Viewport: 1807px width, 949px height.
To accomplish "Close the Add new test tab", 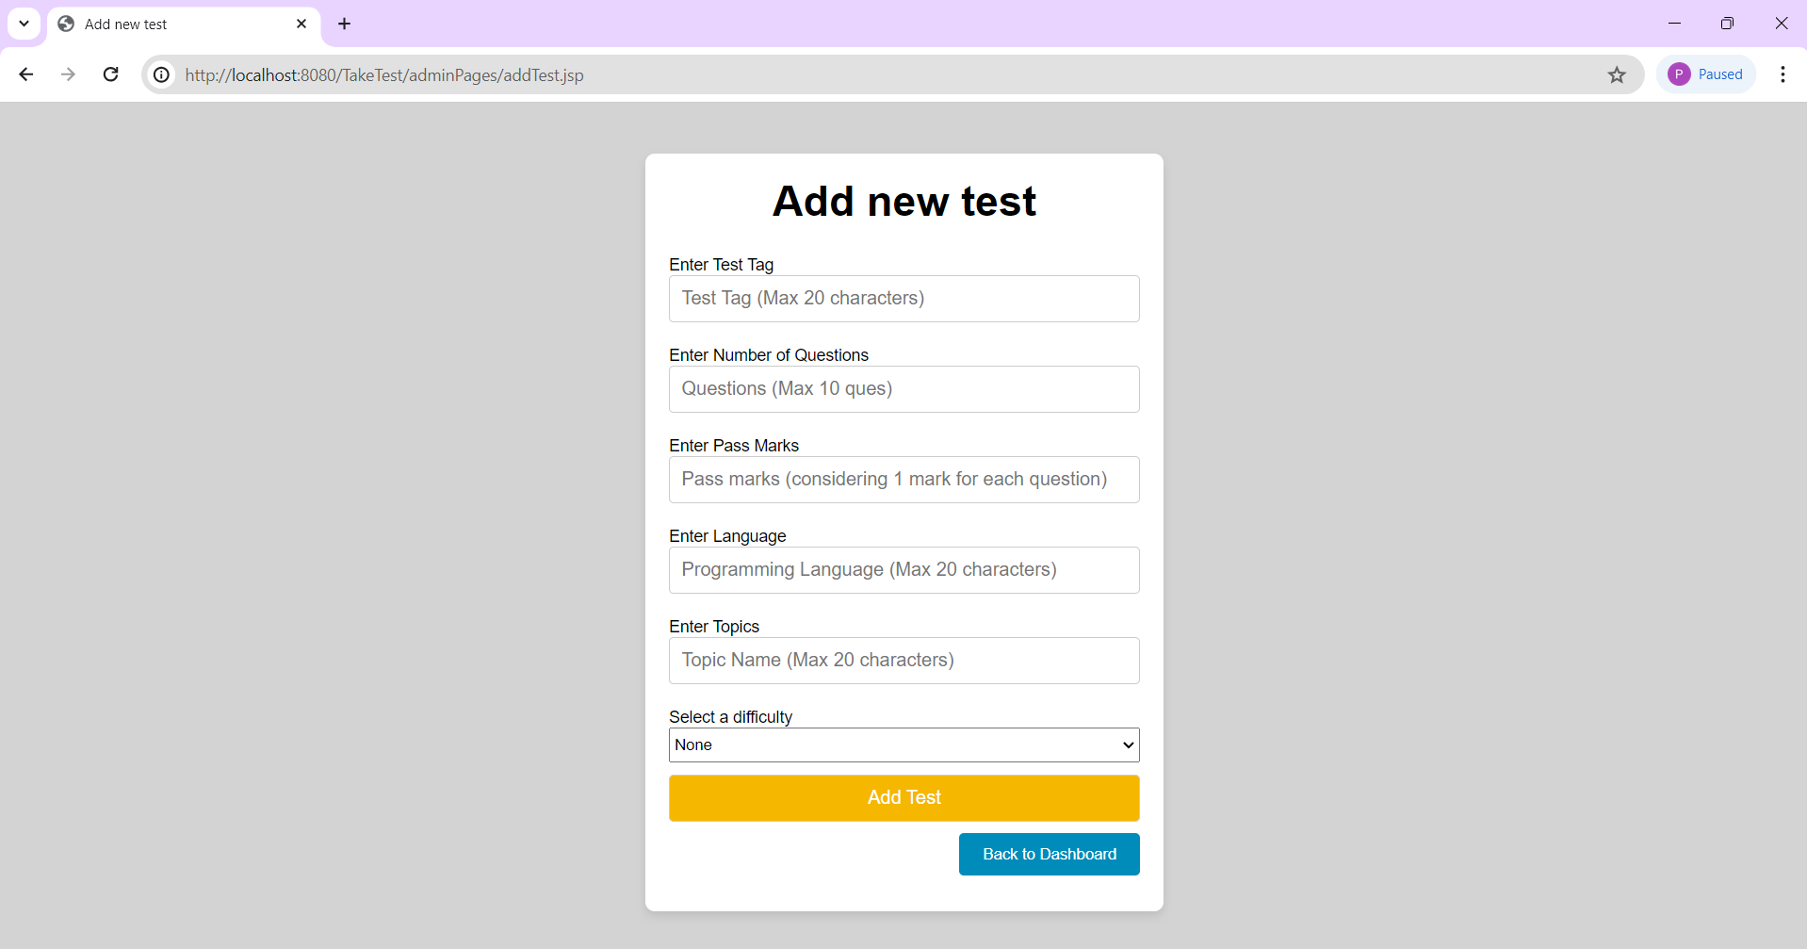I will [x=301, y=24].
